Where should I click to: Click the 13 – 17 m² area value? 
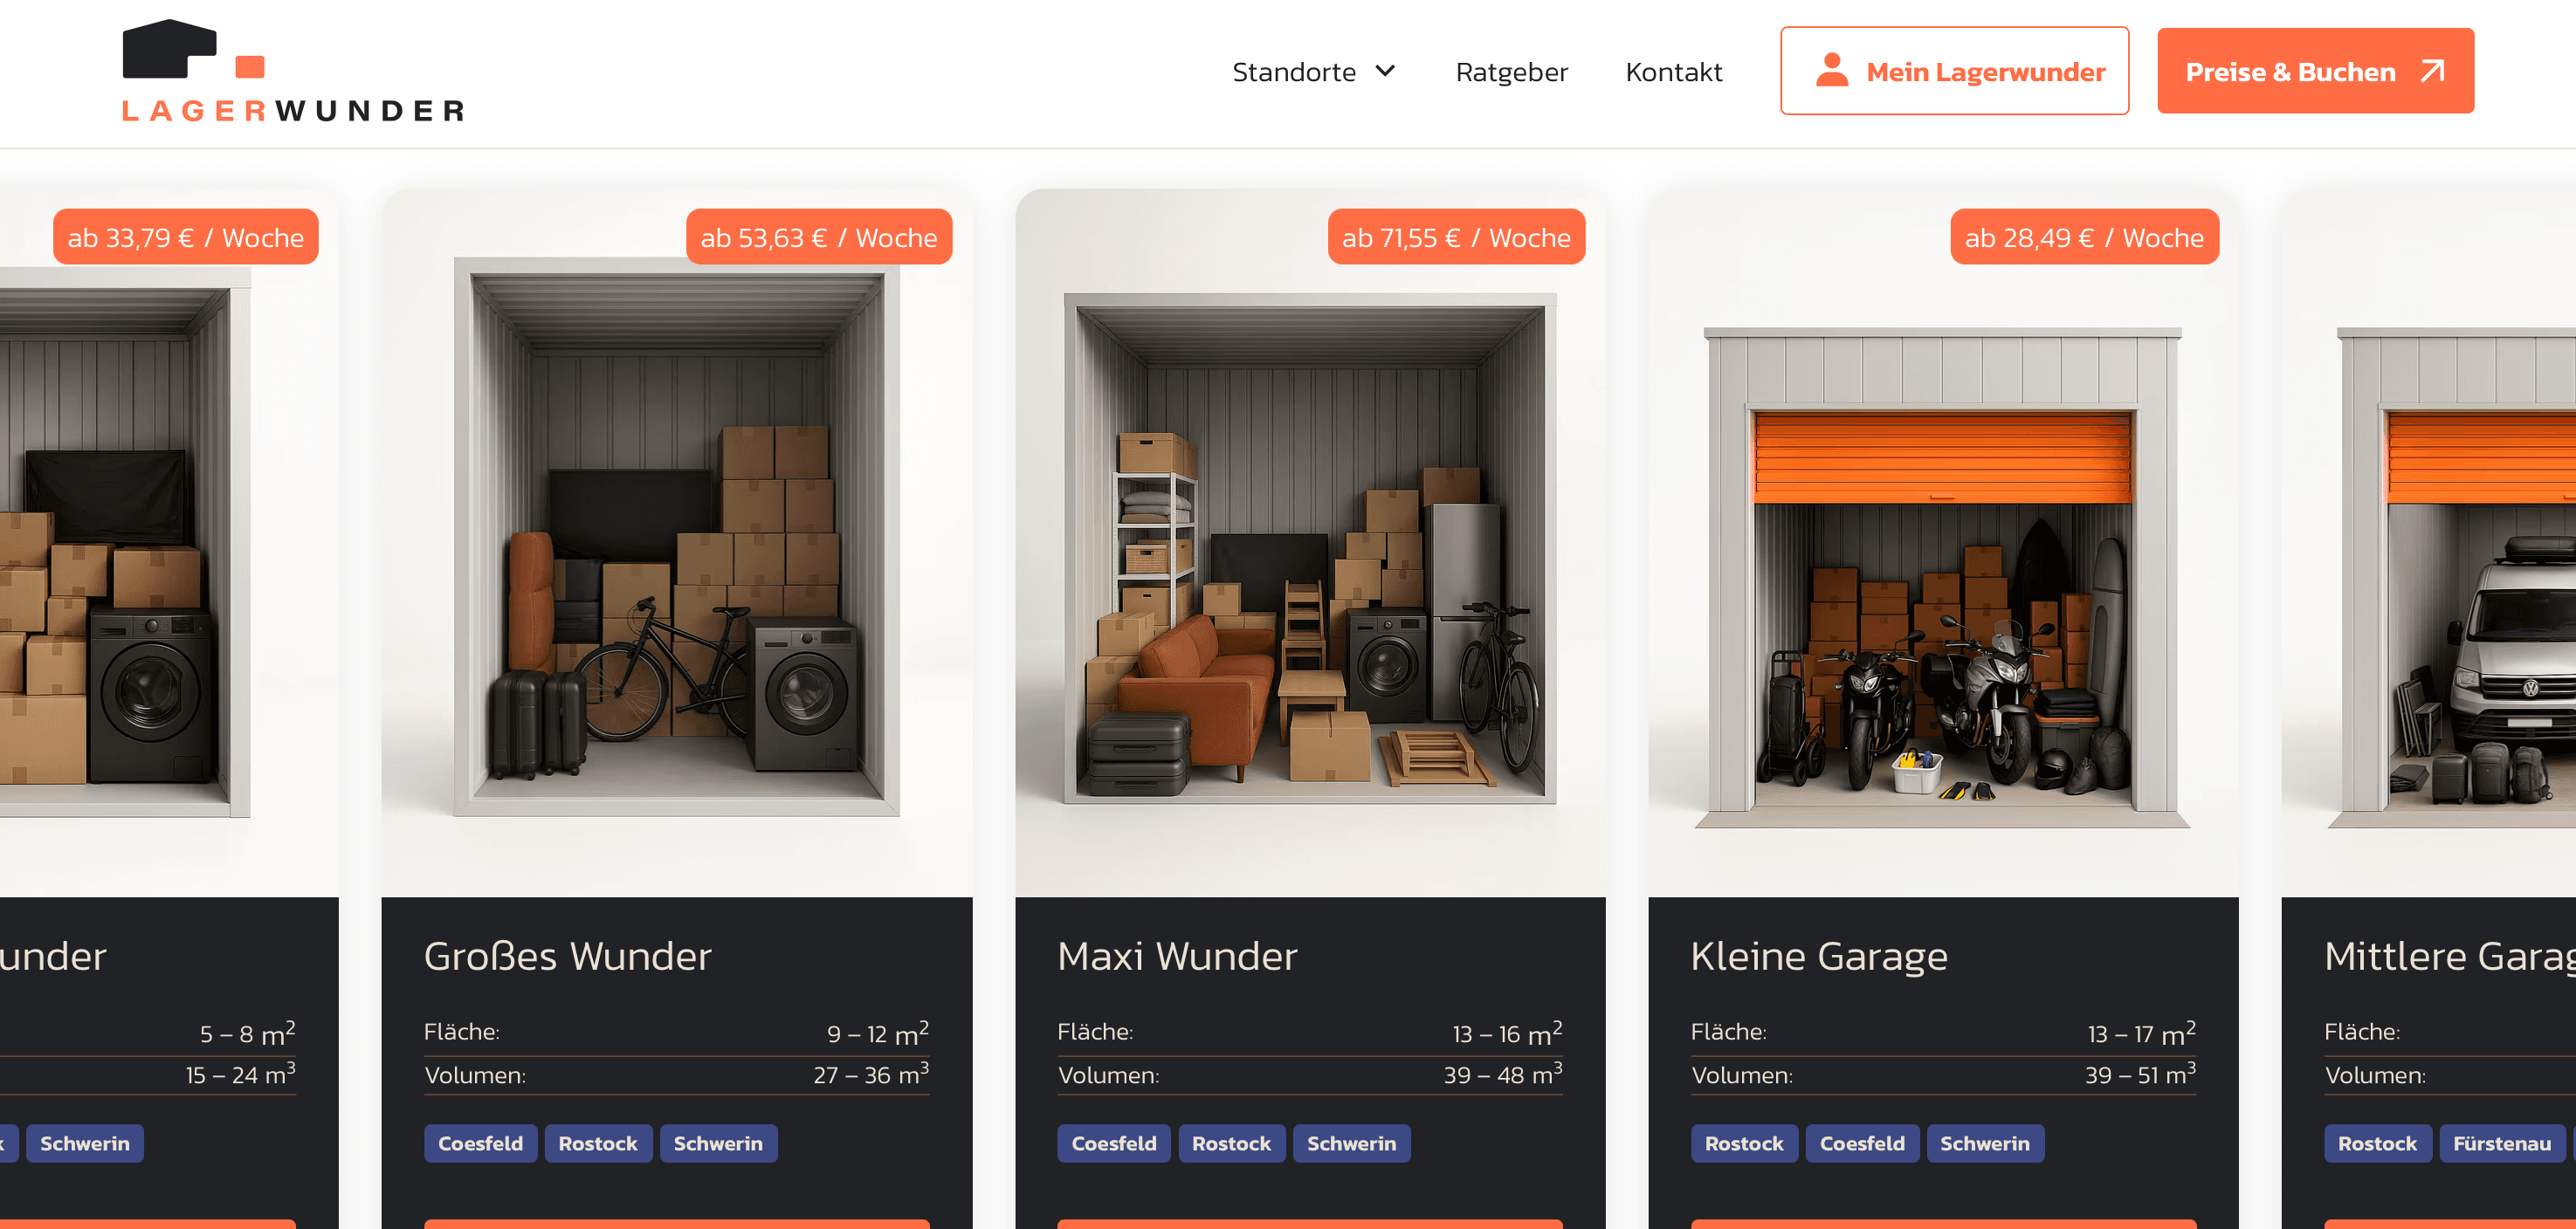2141,1033
